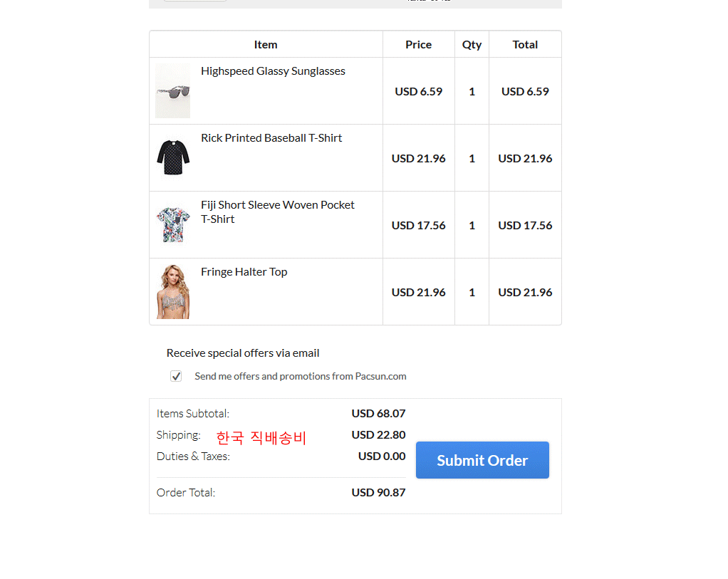
Task: View the Fringe Halter Top product photo
Action: tap(173, 291)
